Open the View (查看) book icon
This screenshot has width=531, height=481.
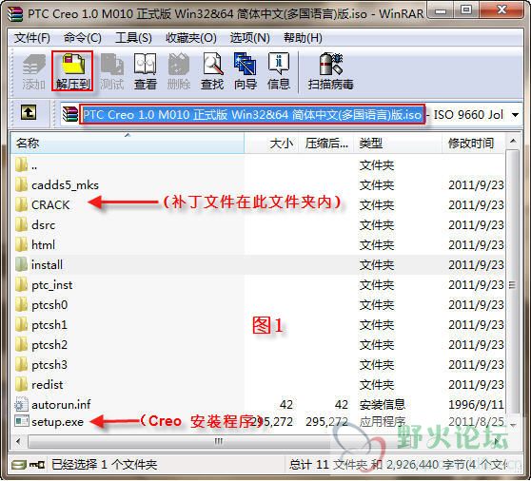pos(145,71)
